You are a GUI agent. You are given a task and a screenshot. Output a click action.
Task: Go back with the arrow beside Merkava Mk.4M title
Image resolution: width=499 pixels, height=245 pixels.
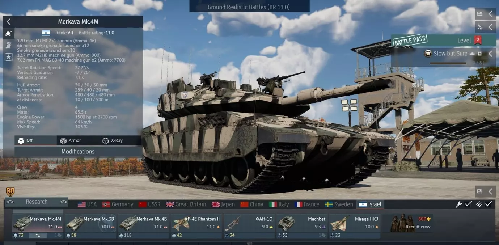[x=9, y=22]
